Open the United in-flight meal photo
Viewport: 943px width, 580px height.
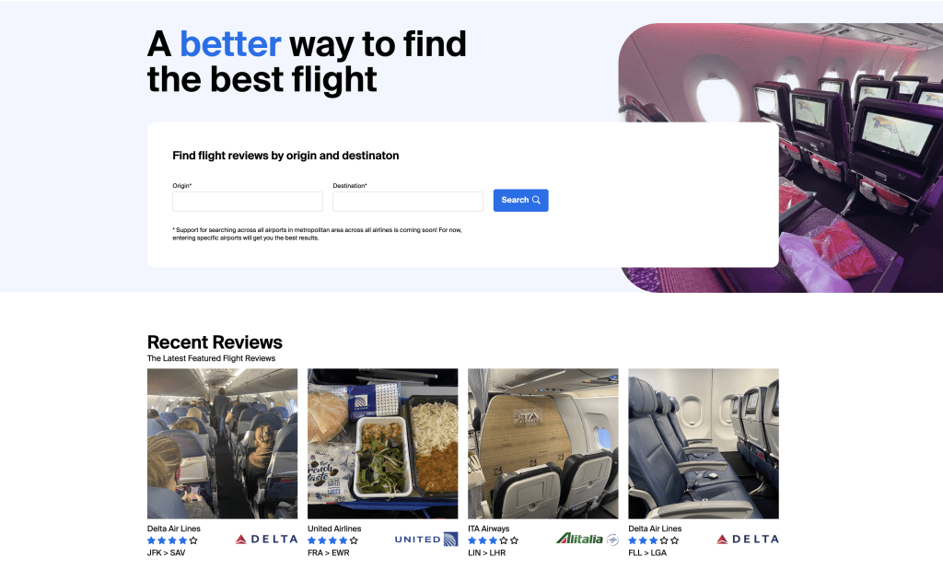tap(382, 444)
